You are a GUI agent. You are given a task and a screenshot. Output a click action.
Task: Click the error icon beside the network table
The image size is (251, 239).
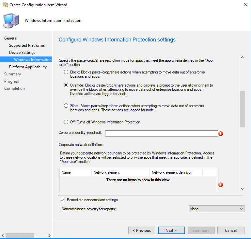pyautogui.click(x=221, y=185)
